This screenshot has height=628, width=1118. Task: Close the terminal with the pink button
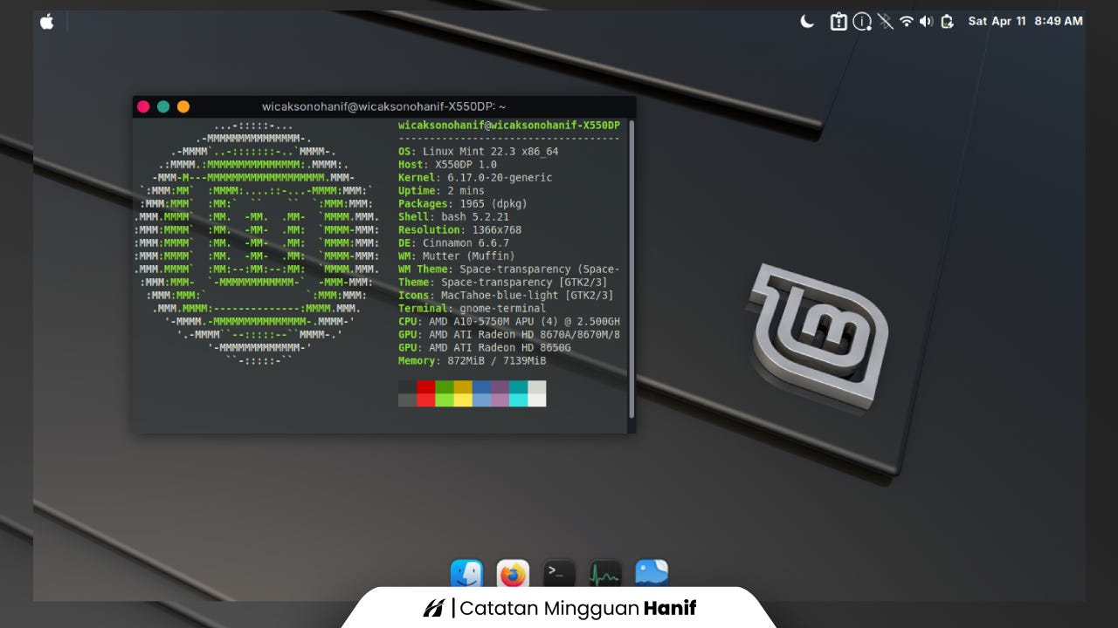[x=143, y=106]
